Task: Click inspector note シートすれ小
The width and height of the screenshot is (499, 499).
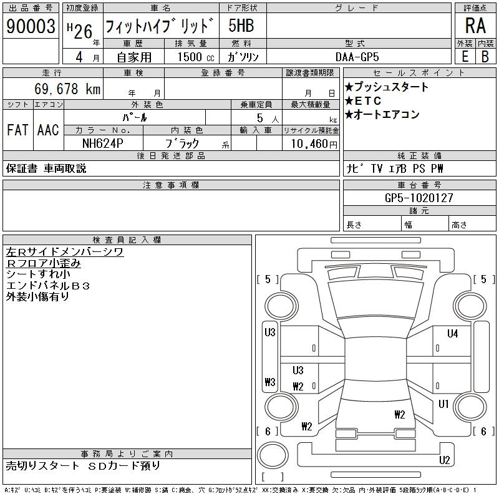Action: (x=38, y=274)
